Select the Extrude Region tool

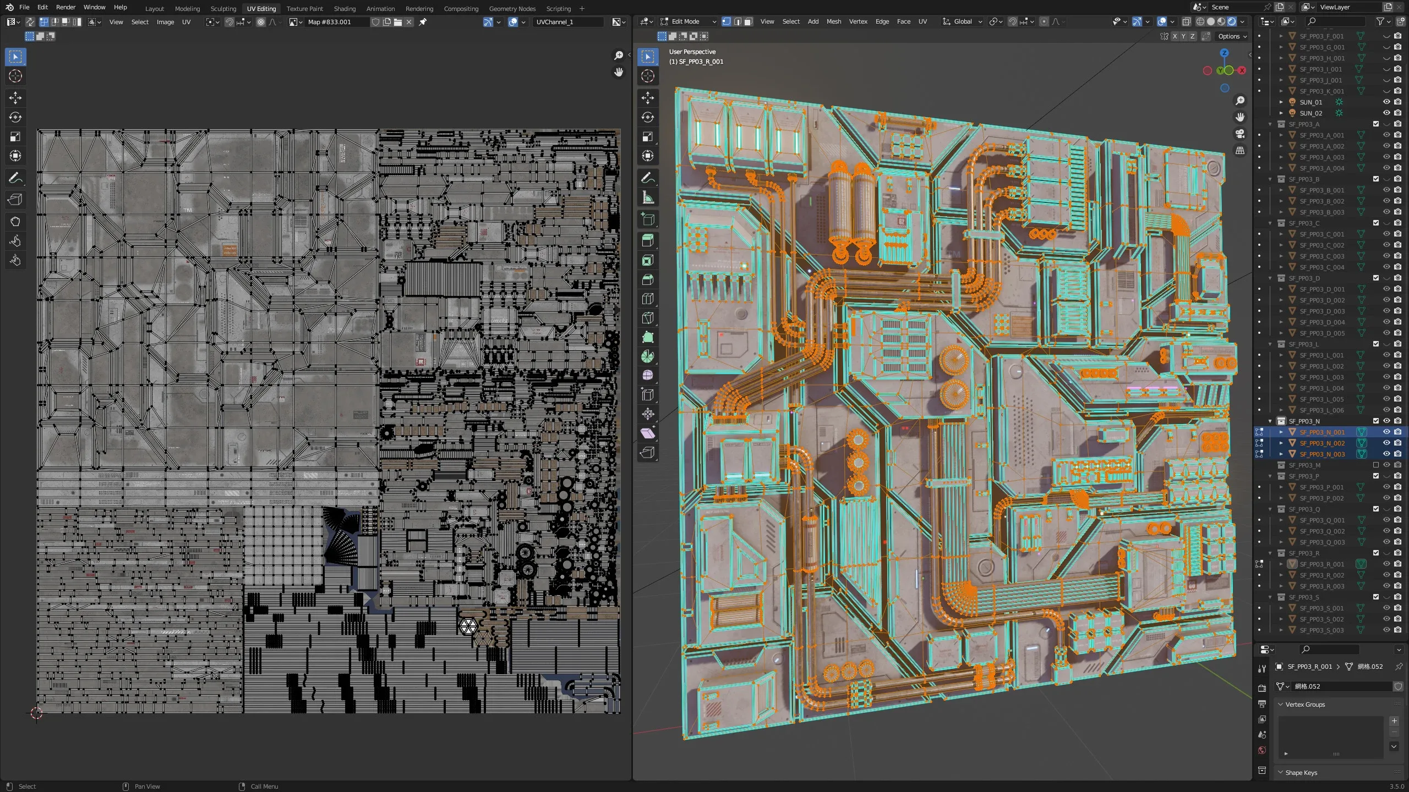[x=648, y=240]
